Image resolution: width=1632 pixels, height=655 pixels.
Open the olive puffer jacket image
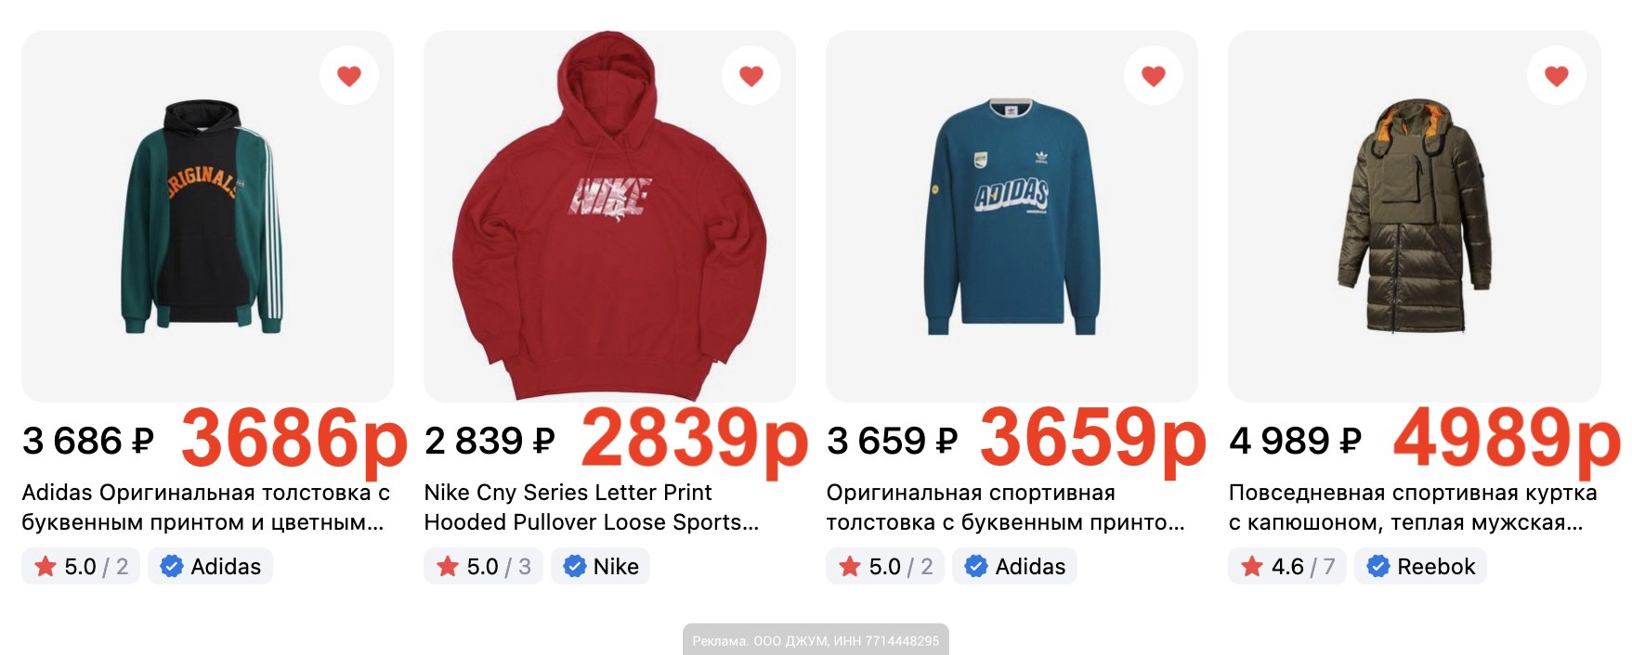coord(1414,216)
